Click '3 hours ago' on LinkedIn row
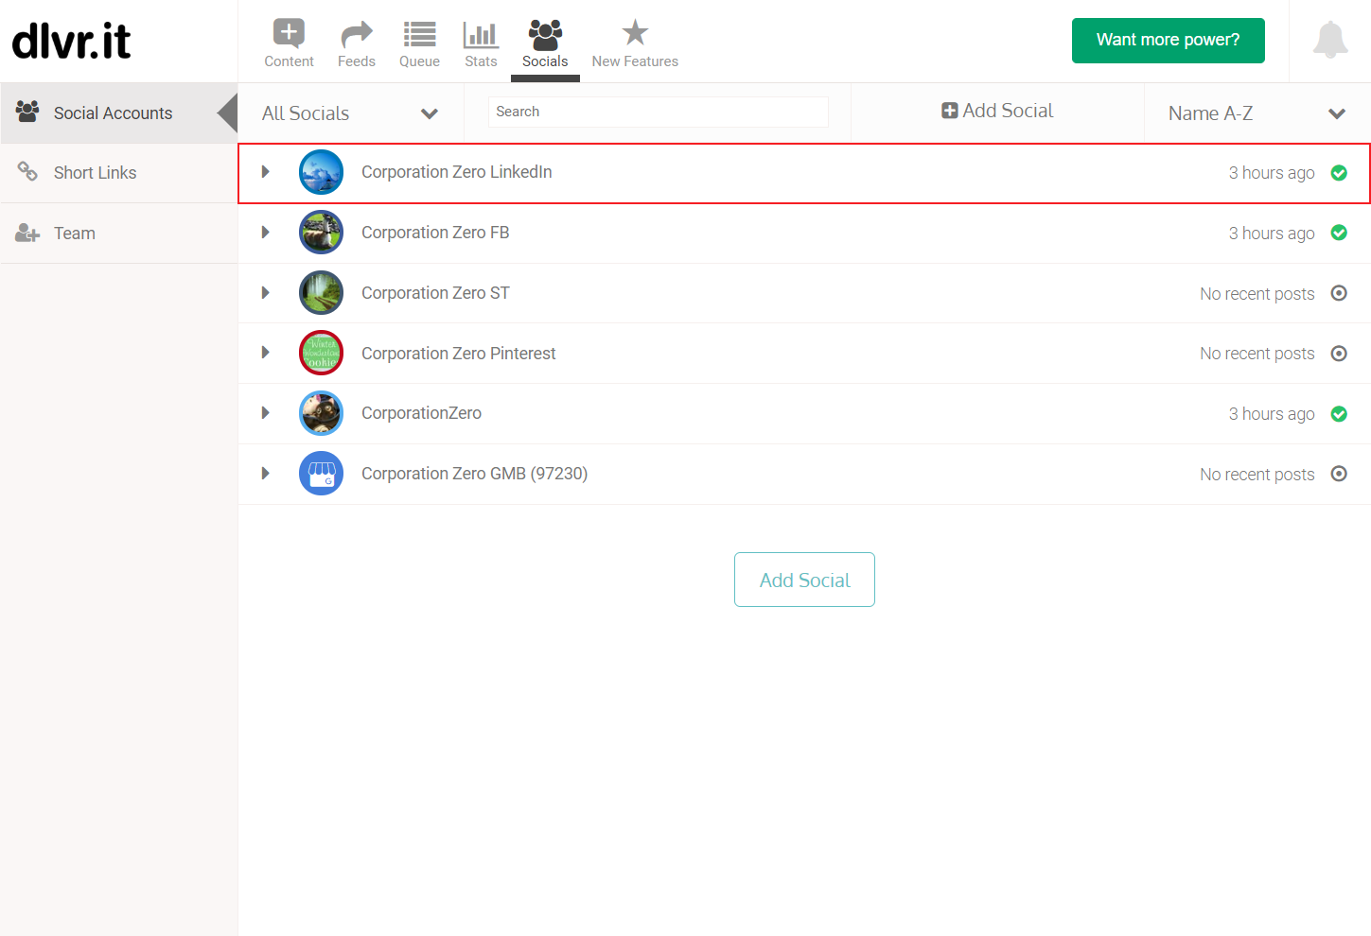Image resolution: width=1371 pixels, height=936 pixels. (x=1272, y=173)
